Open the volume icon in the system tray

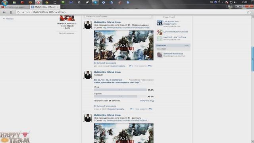click(x=235, y=2)
